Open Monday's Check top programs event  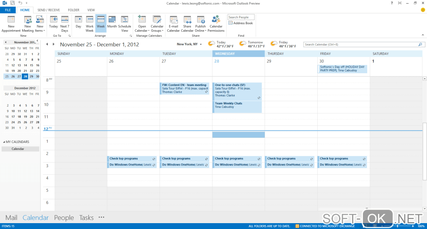point(132,158)
